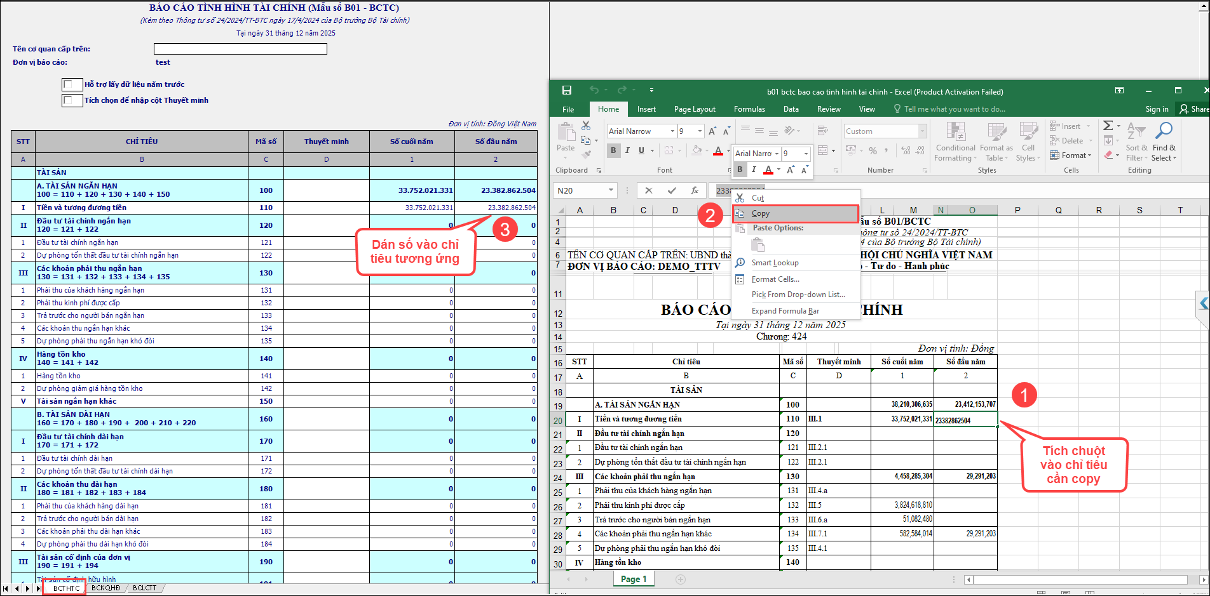Expand the Name Box dropdown showing N20
Screen dimensions: 1210x596
[x=611, y=190]
